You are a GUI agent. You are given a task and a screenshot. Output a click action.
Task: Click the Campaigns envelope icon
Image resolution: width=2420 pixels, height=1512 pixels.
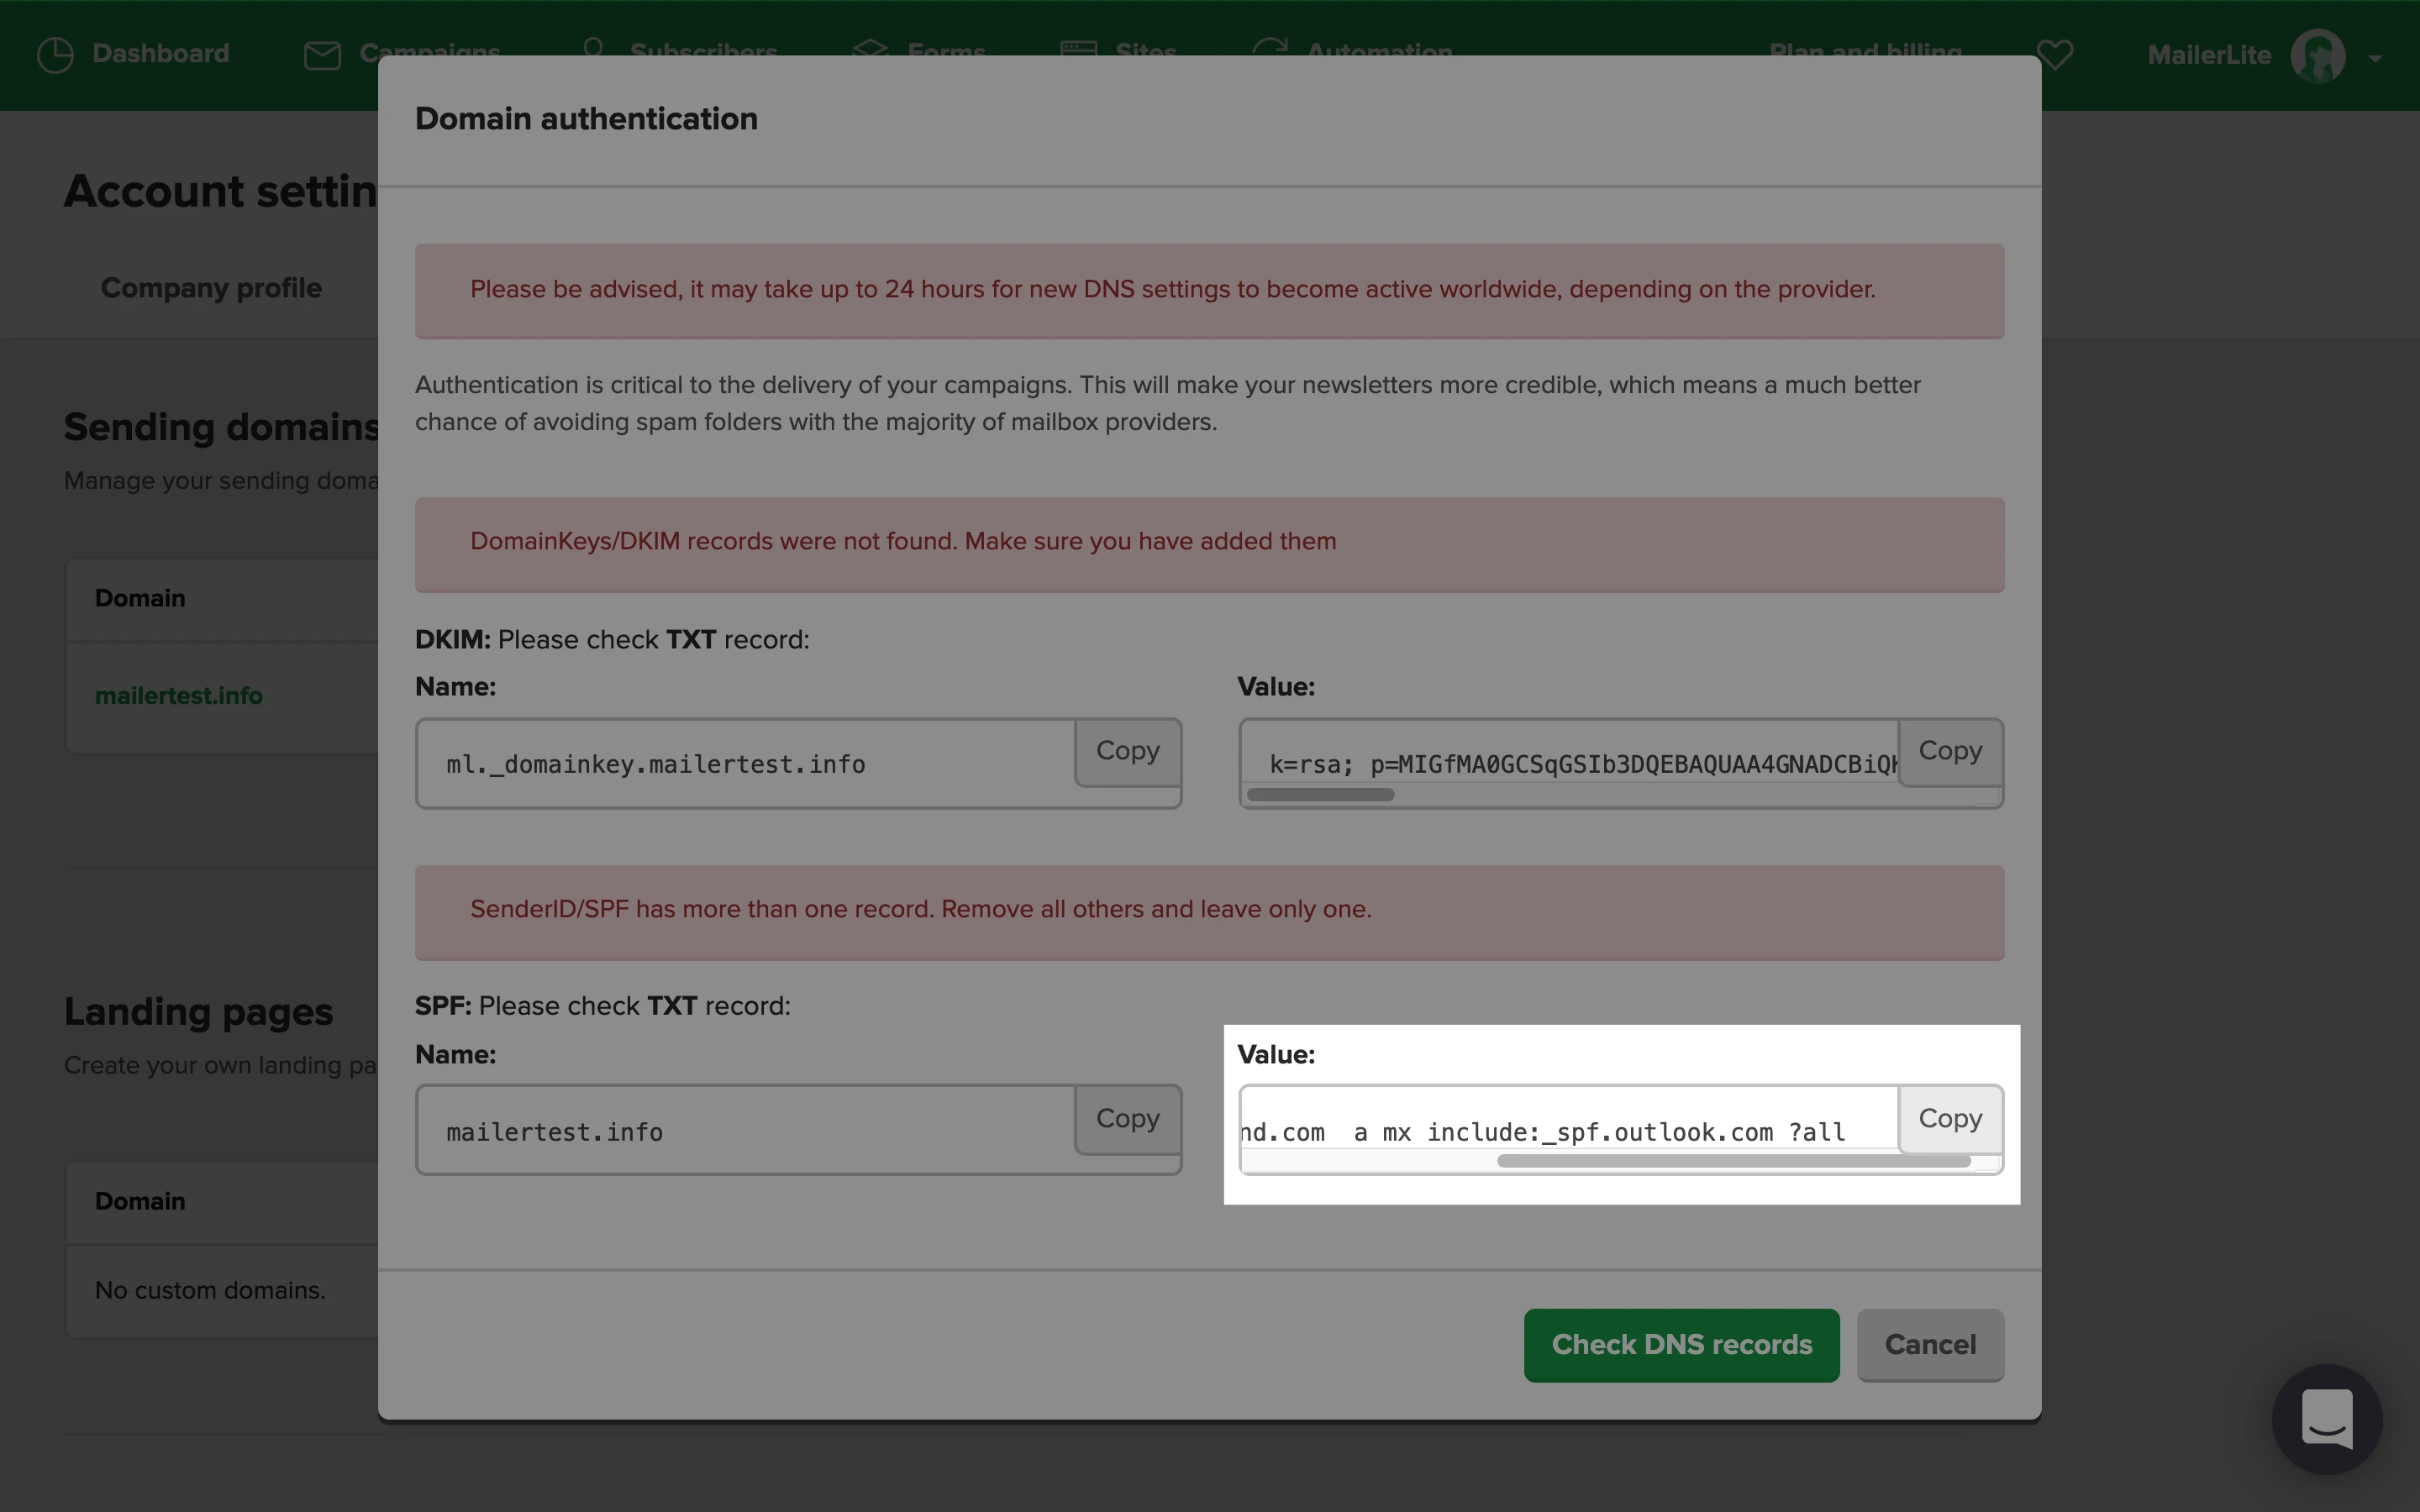pyautogui.click(x=322, y=55)
